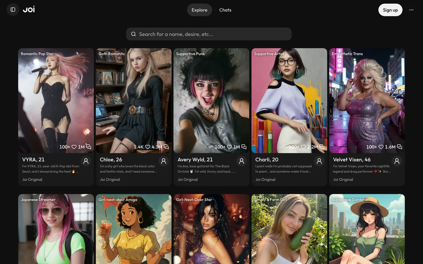Open the Supportive Gardener card
423x264 pixels.
click(367, 229)
